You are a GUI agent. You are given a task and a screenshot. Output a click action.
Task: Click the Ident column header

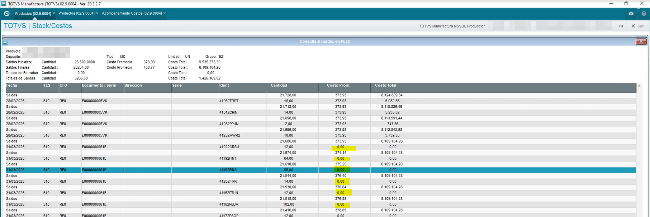pyautogui.click(x=242, y=88)
